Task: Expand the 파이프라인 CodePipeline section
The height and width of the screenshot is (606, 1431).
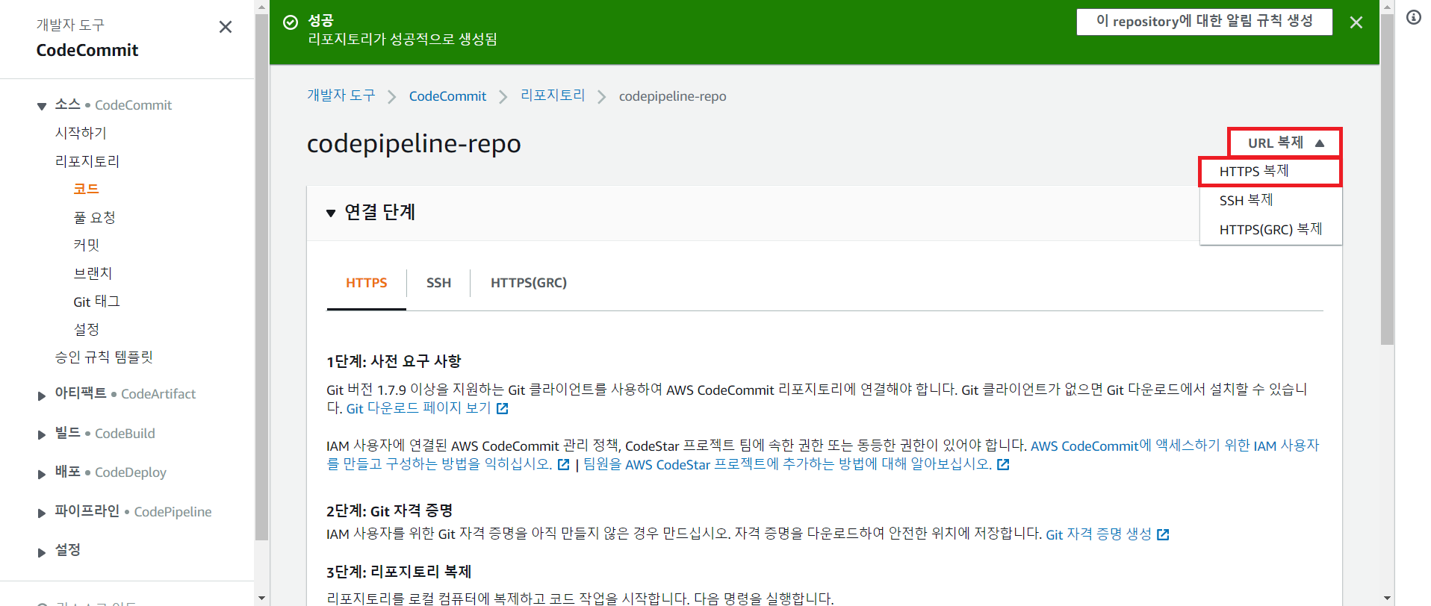Action: point(42,513)
